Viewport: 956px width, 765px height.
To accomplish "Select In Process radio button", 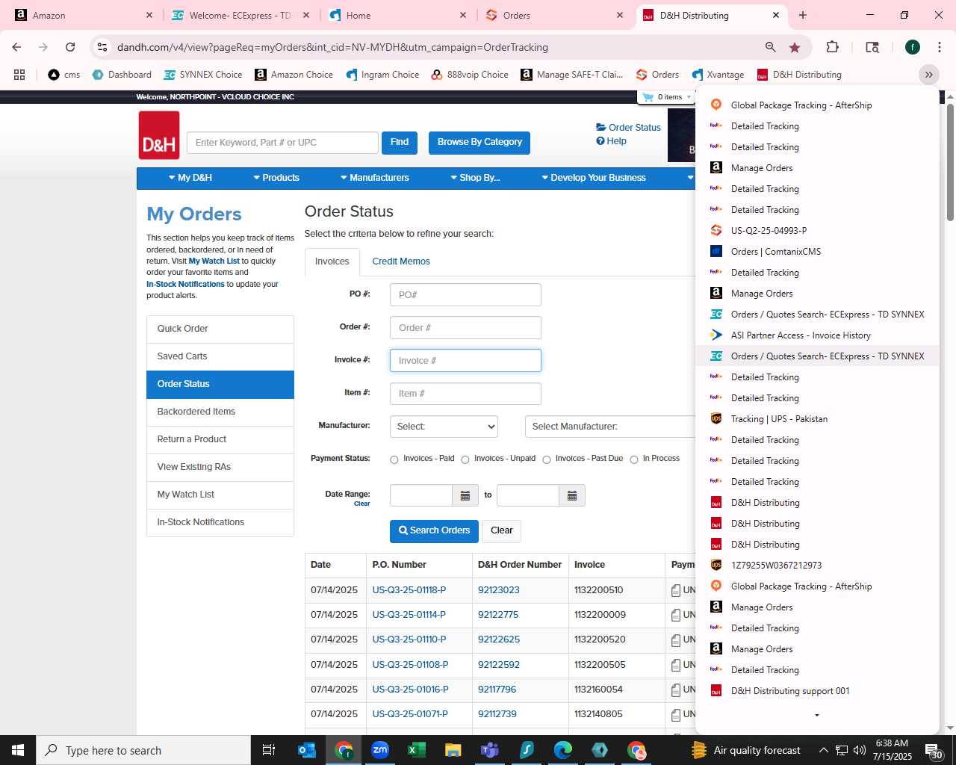I will (634, 459).
